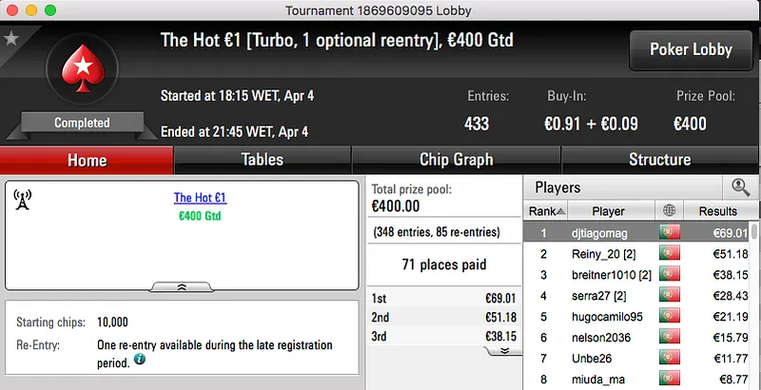Collapse the tournament info panel
Screen dimensions: 761x390
[181, 286]
